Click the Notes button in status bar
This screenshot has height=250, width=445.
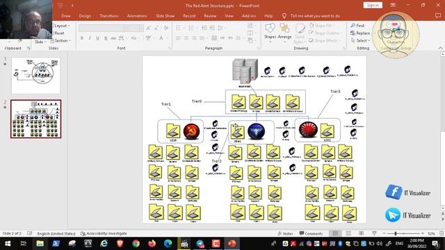285,233
